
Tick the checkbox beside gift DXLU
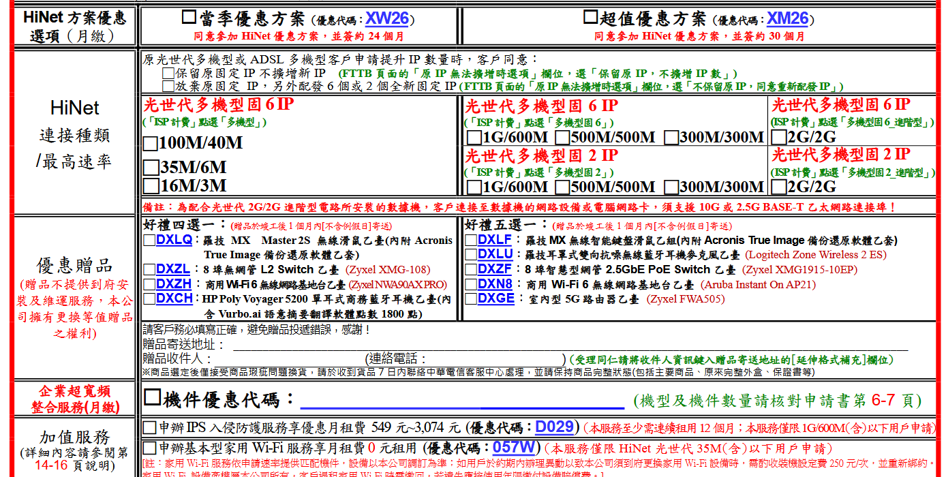pyautogui.click(x=471, y=256)
